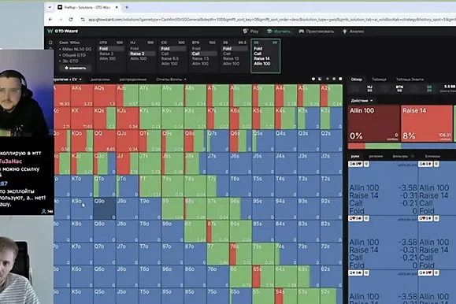Select the QQ cell in the matrix
Viewport: 456px width, 304px height.
click(x=105, y=141)
